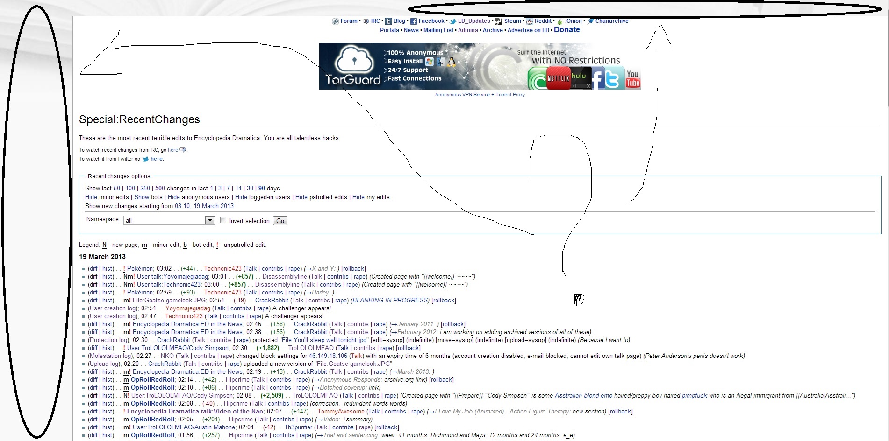
Task: Open the Tumblr Blog icon
Action: coord(388,21)
